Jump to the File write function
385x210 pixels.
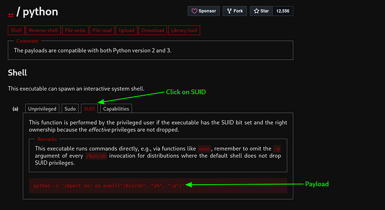pyautogui.click(x=75, y=30)
